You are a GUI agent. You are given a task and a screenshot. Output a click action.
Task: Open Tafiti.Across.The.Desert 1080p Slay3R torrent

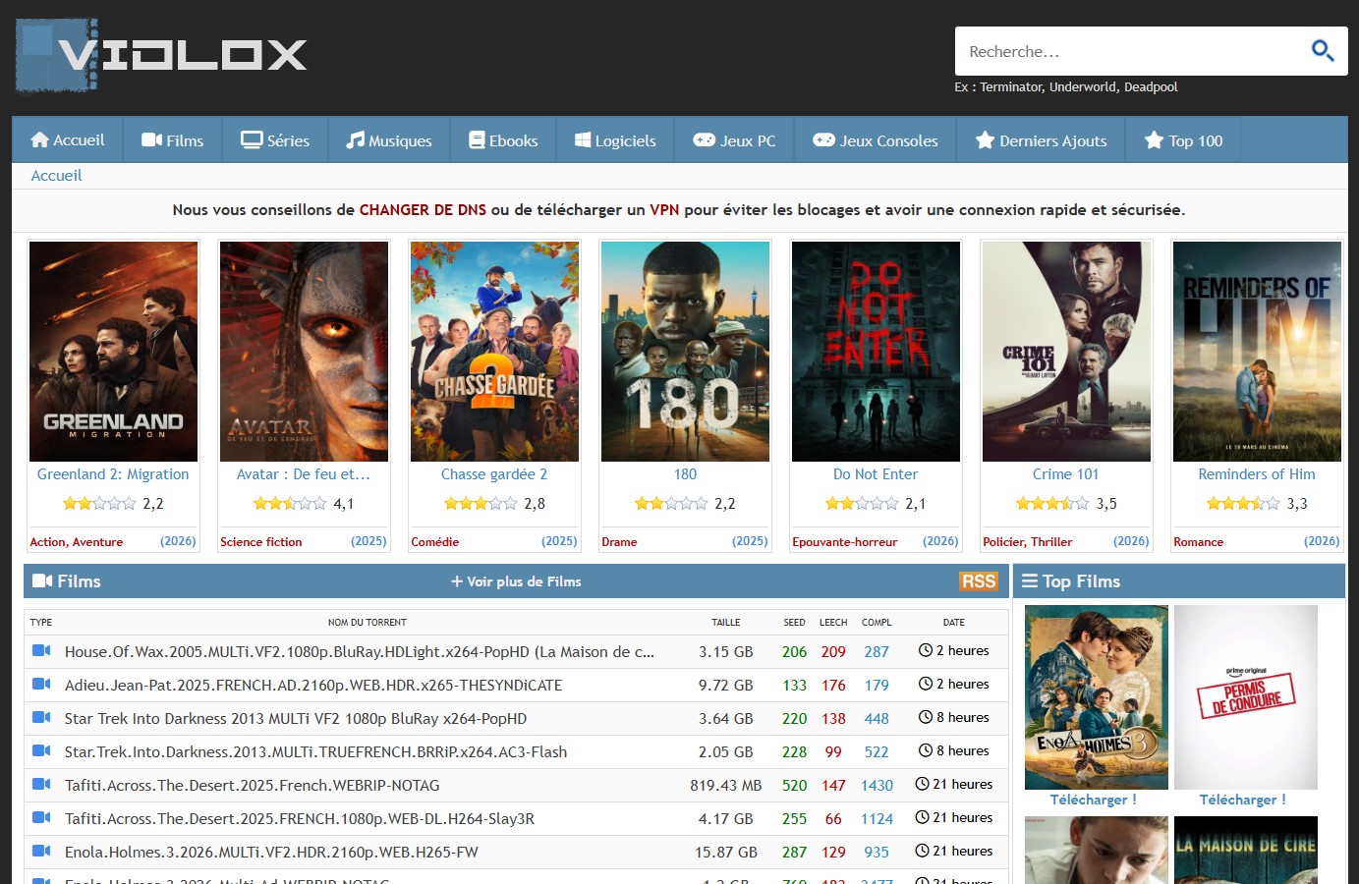tap(300, 819)
